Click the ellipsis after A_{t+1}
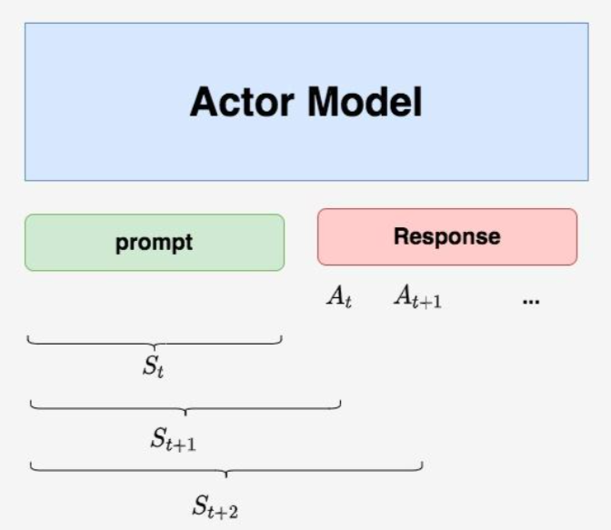 click(x=532, y=298)
